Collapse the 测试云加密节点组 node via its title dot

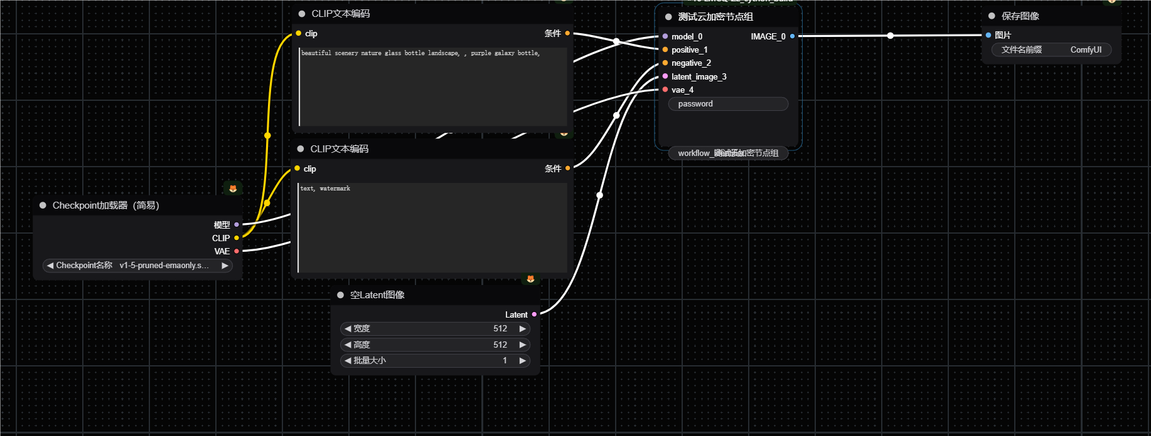(668, 17)
